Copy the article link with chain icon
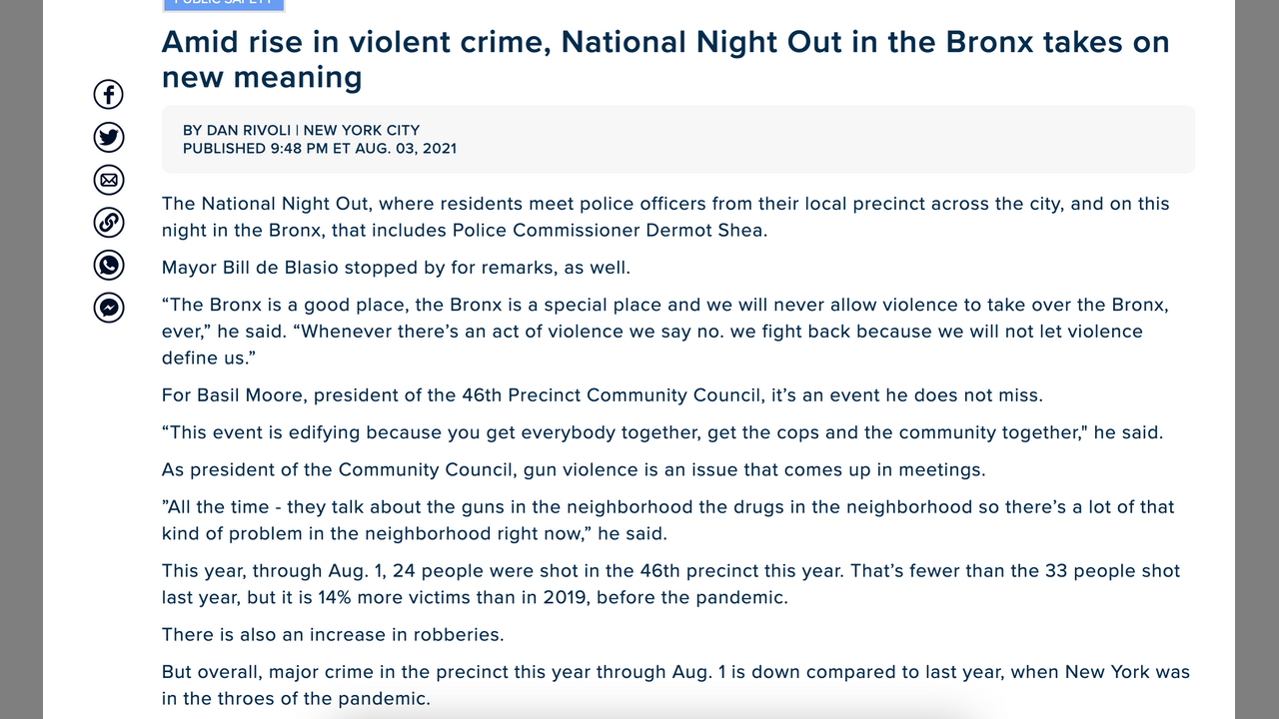The height and width of the screenshot is (719, 1279). pyautogui.click(x=109, y=222)
